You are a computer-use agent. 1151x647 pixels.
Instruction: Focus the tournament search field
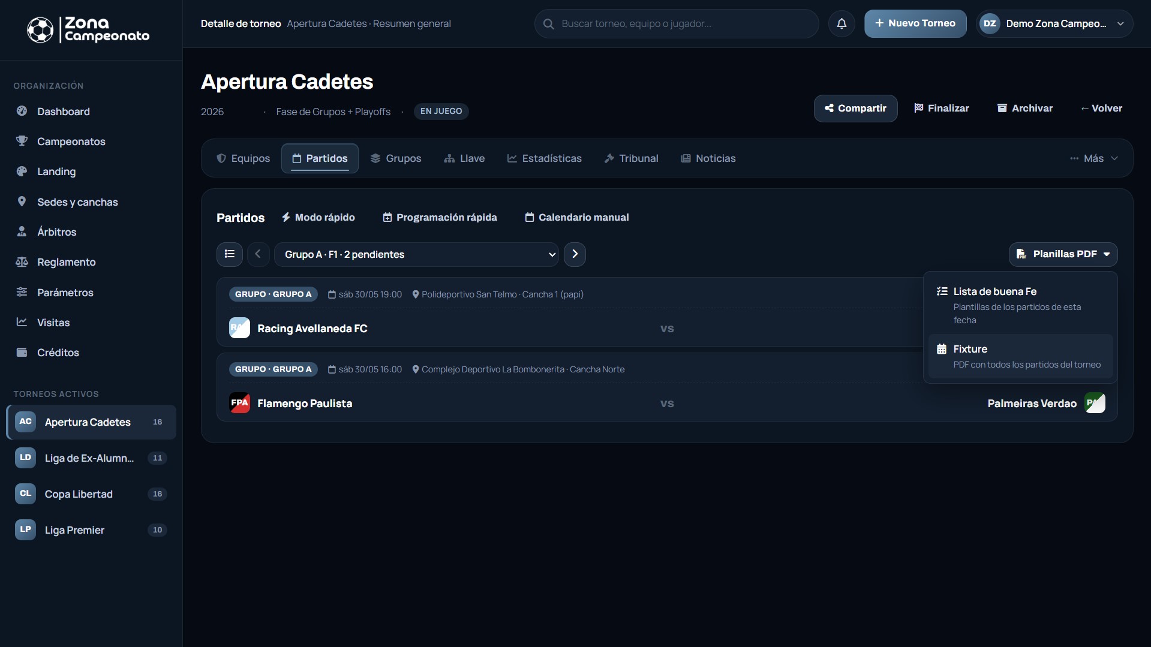[677, 24]
